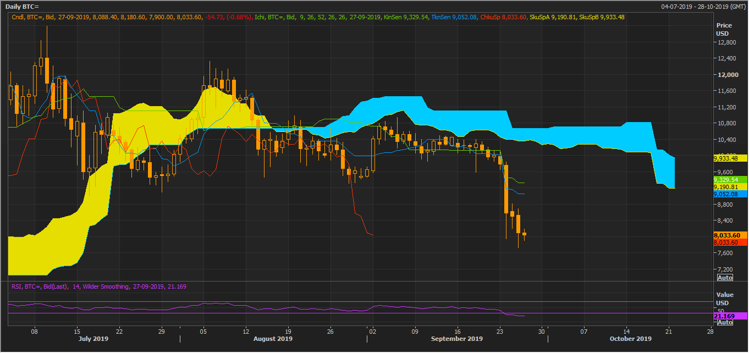The height and width of the screenshot is (353, 749).
Task: Click the 15 date tick on time axis
Action: click(x=77, y=332)
